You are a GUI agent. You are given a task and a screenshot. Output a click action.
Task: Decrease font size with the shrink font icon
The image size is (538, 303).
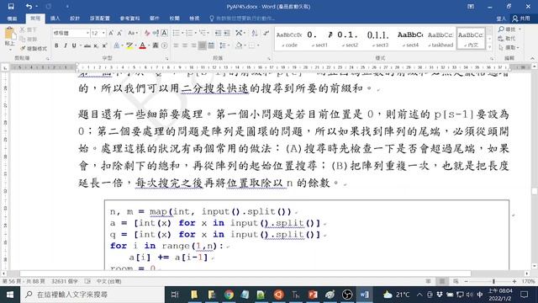pyautogui.click(x=119, y=34)
